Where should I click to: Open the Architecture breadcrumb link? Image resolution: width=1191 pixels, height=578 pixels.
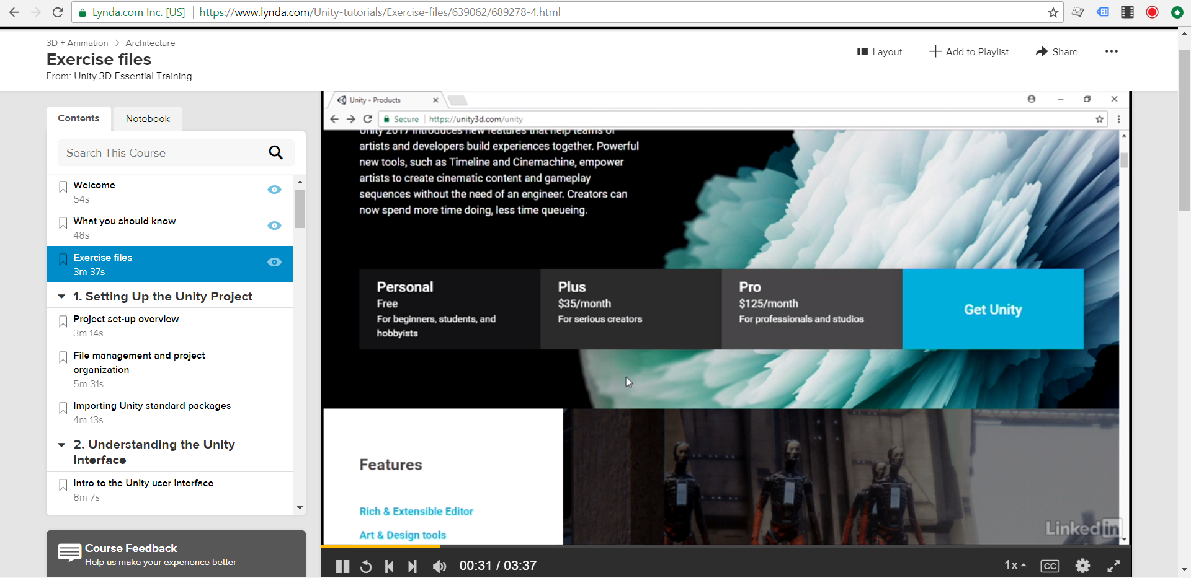pyautogui.click(x=150, y=43)
